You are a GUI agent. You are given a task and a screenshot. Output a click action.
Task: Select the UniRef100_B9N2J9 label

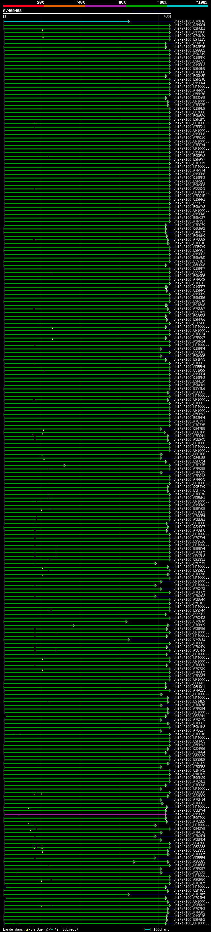pos(189,54)
